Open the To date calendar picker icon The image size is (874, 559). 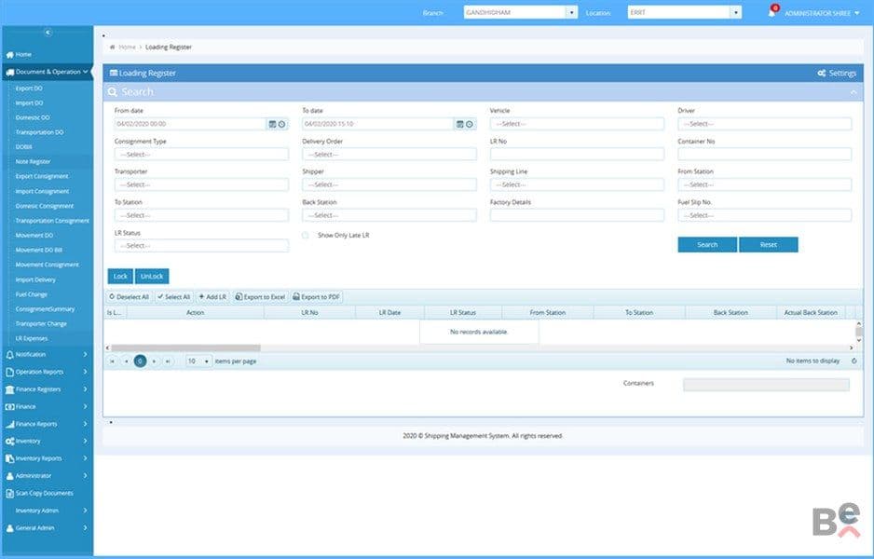pos(460,124)
